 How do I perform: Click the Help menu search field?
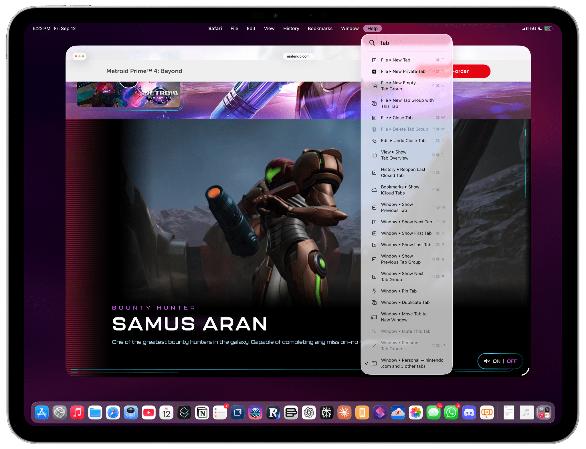(406, 43)
